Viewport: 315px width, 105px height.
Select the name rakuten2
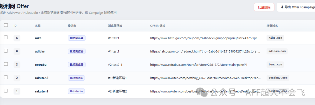point(42,78)
